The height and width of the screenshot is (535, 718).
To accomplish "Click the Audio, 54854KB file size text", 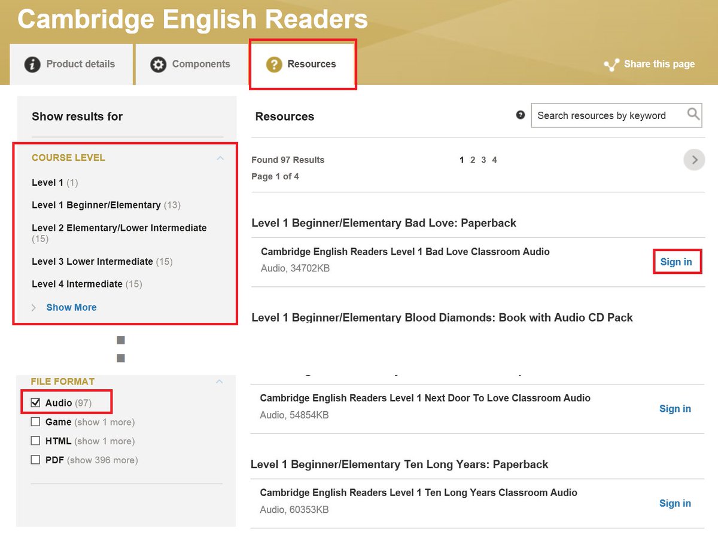I will (294, 415).
